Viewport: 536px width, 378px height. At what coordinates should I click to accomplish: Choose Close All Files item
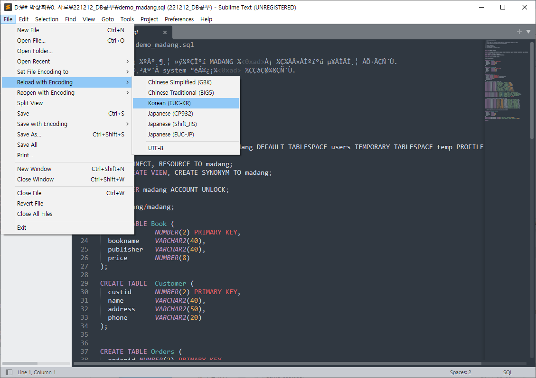pos(67,214)
